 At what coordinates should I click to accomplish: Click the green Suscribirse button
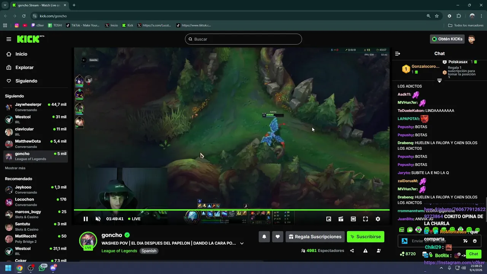click(366, 237)
